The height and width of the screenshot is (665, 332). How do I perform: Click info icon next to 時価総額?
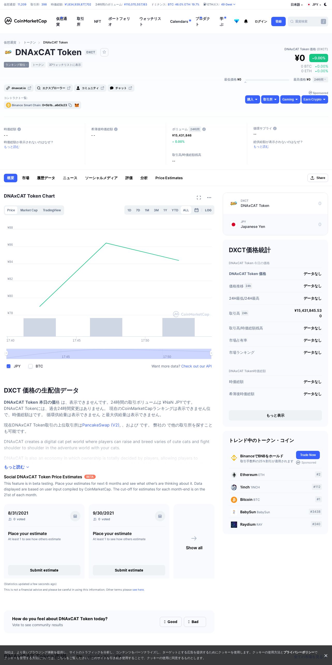[x=19, y=129]
